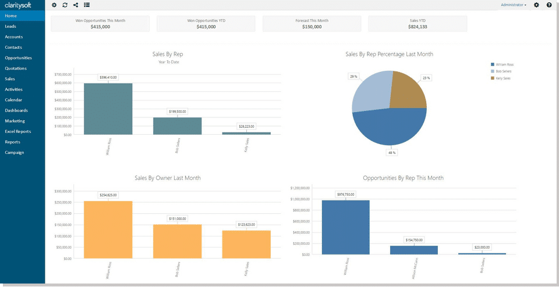
Task: Click the $976,750.00 blue bar
Action: tap(345, 227)
